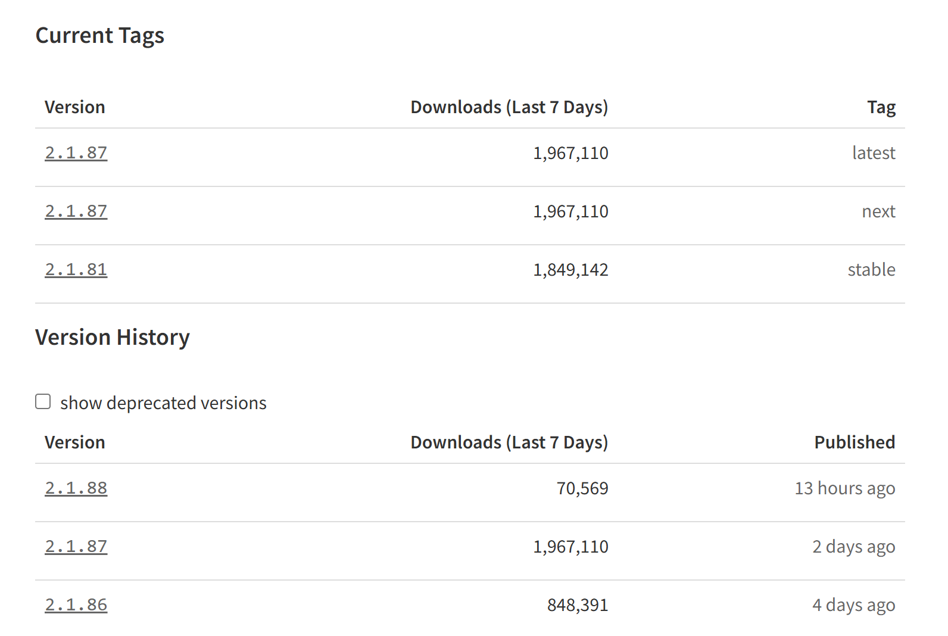
Task: Click Downloads header in Version History table
Action: (x=509, y=442)
